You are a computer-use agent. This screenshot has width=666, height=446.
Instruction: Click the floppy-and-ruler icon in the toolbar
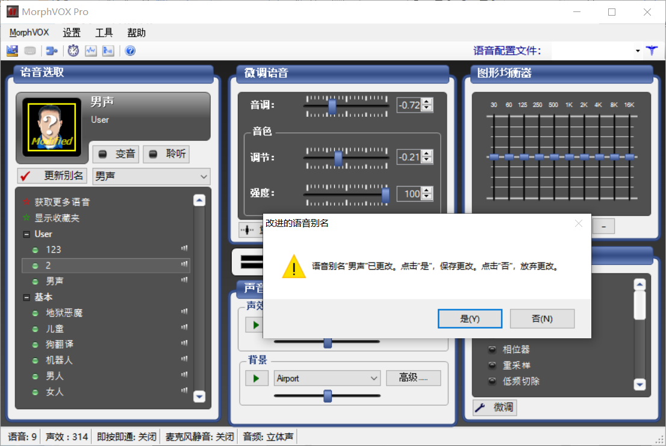[x=12, y=51]
